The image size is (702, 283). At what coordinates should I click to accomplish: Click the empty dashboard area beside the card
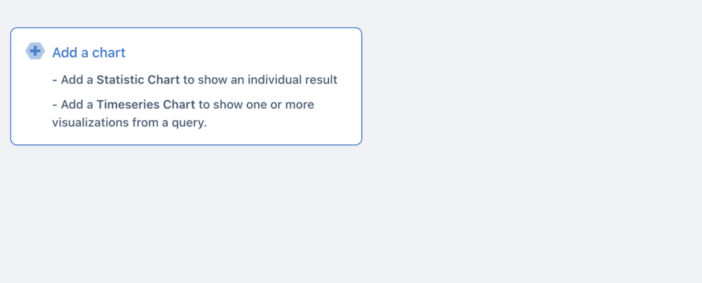click(x=529, y=90)
